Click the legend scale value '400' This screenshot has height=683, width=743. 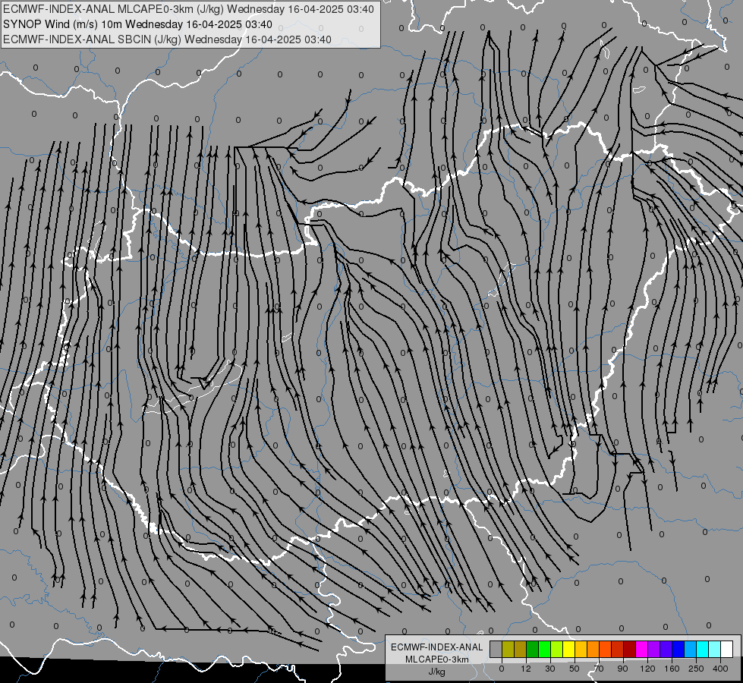(x=720, y=669)
